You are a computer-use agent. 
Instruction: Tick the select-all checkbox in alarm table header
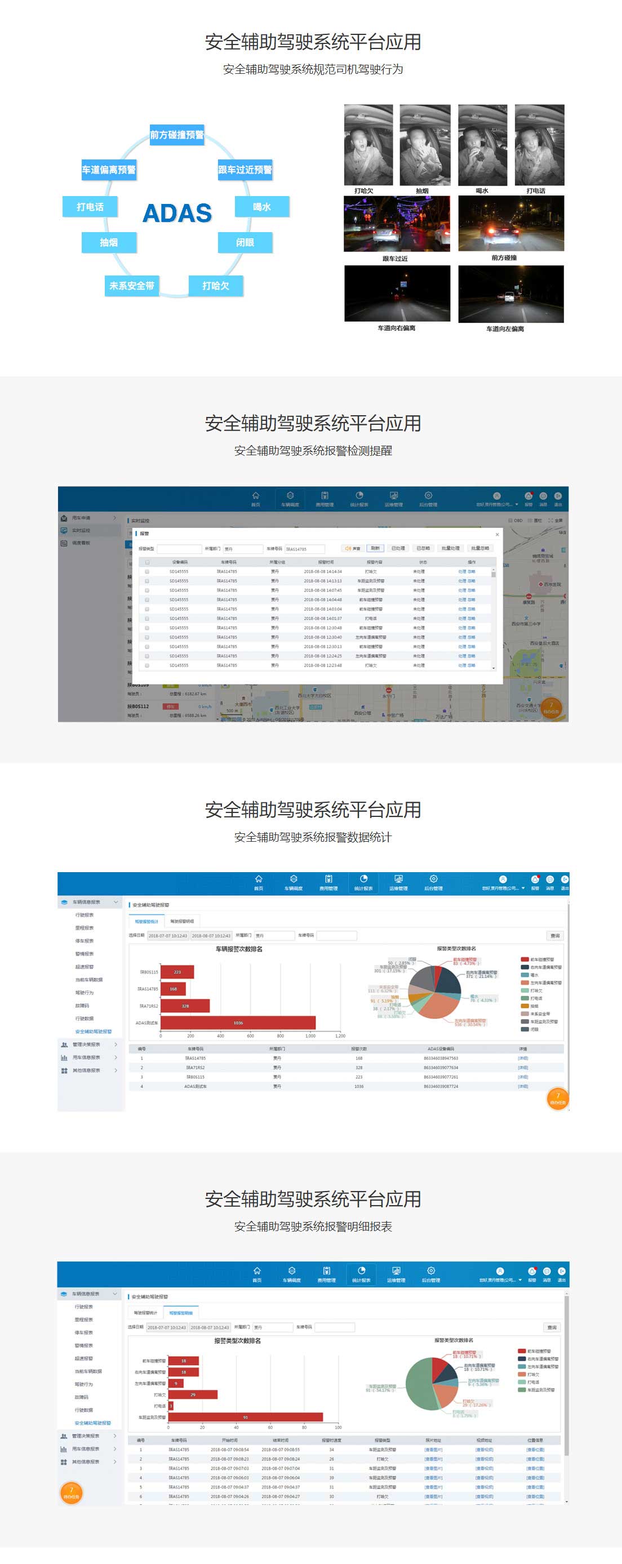(147, 562)
